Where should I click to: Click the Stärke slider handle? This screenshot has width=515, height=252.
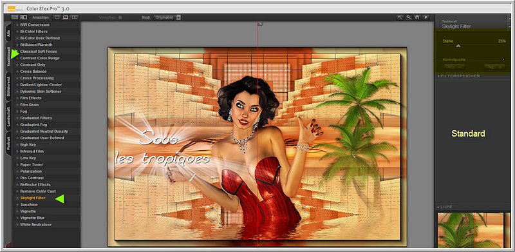pos(458,46)
